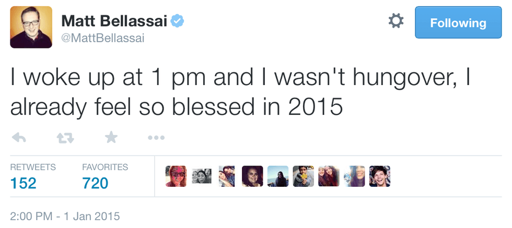Viewport: 512px width, 228px height.
Task: Open the more options ellipsis
Action: 156,138
